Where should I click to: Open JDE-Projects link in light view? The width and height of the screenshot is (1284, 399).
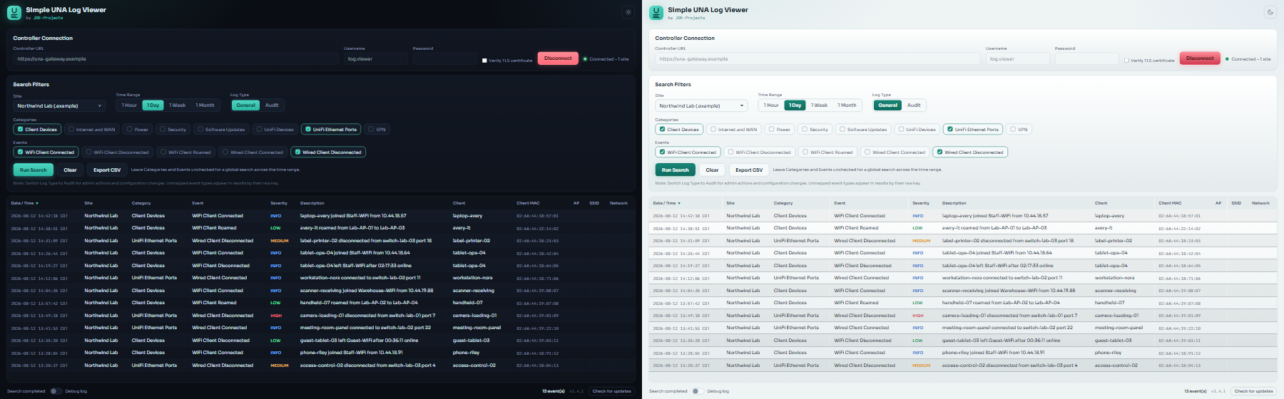click(690, 18)
